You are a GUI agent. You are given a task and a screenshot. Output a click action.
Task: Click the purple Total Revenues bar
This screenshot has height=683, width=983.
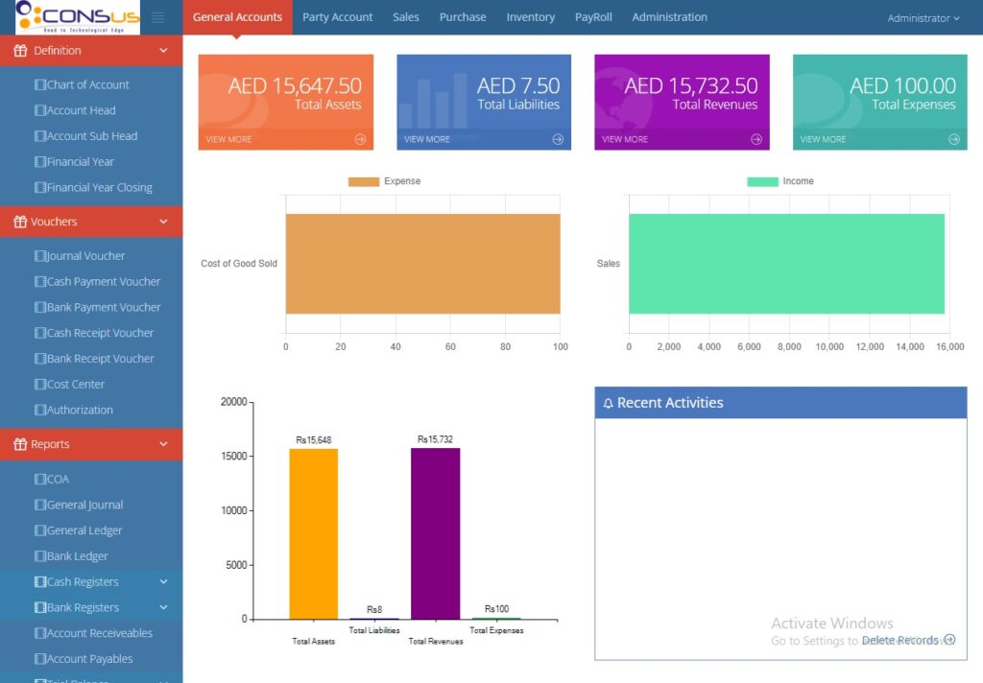click(435, 532)
